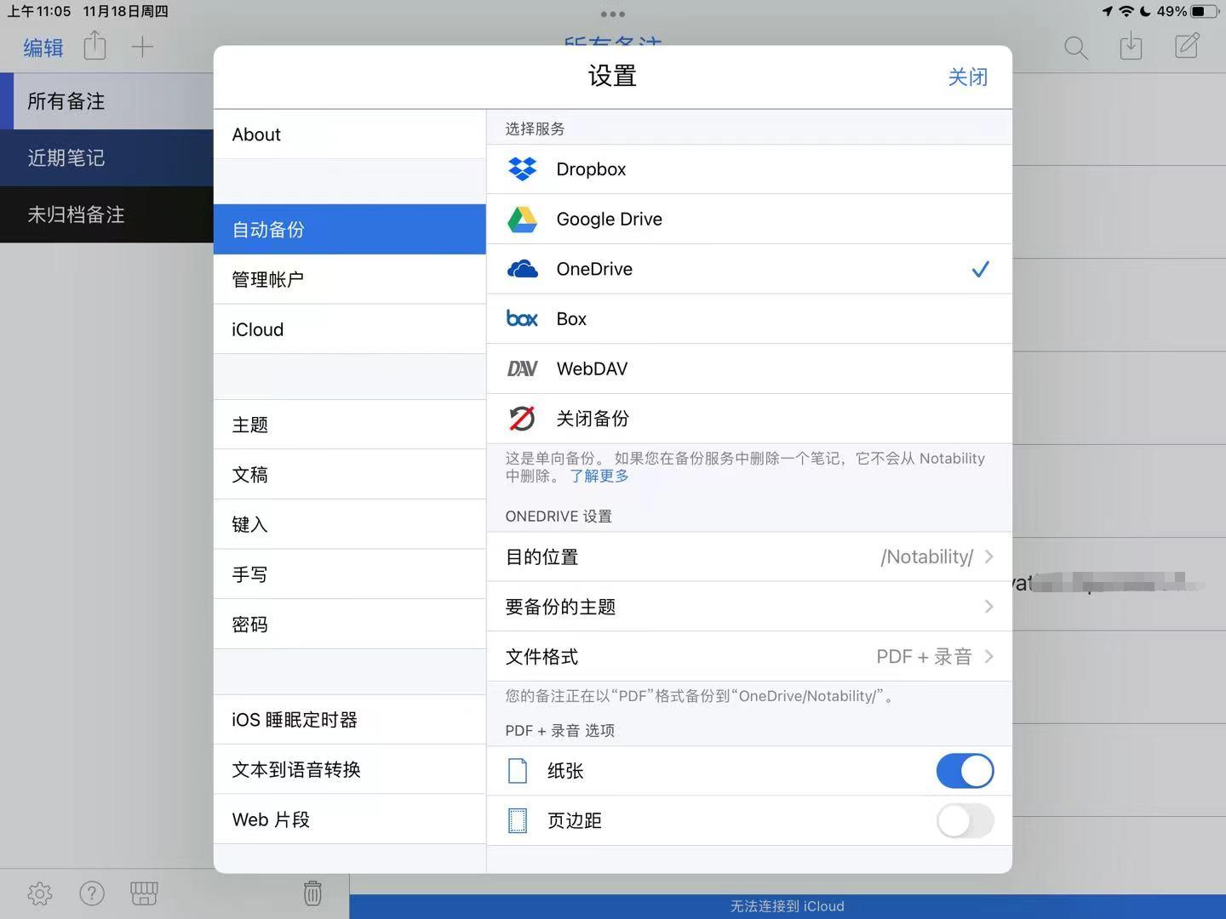Viewport: 1226px width, 919px height.
Task: Close settings with the 关闭 button
Action: click(967, 77)
